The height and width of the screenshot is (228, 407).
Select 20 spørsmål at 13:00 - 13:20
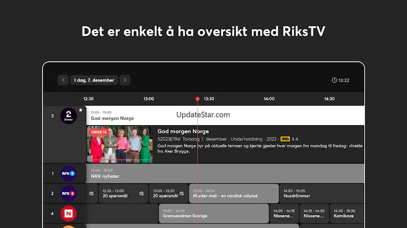click(168, 193)
